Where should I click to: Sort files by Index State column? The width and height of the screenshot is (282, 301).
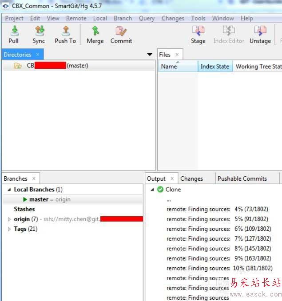(215, 67)
